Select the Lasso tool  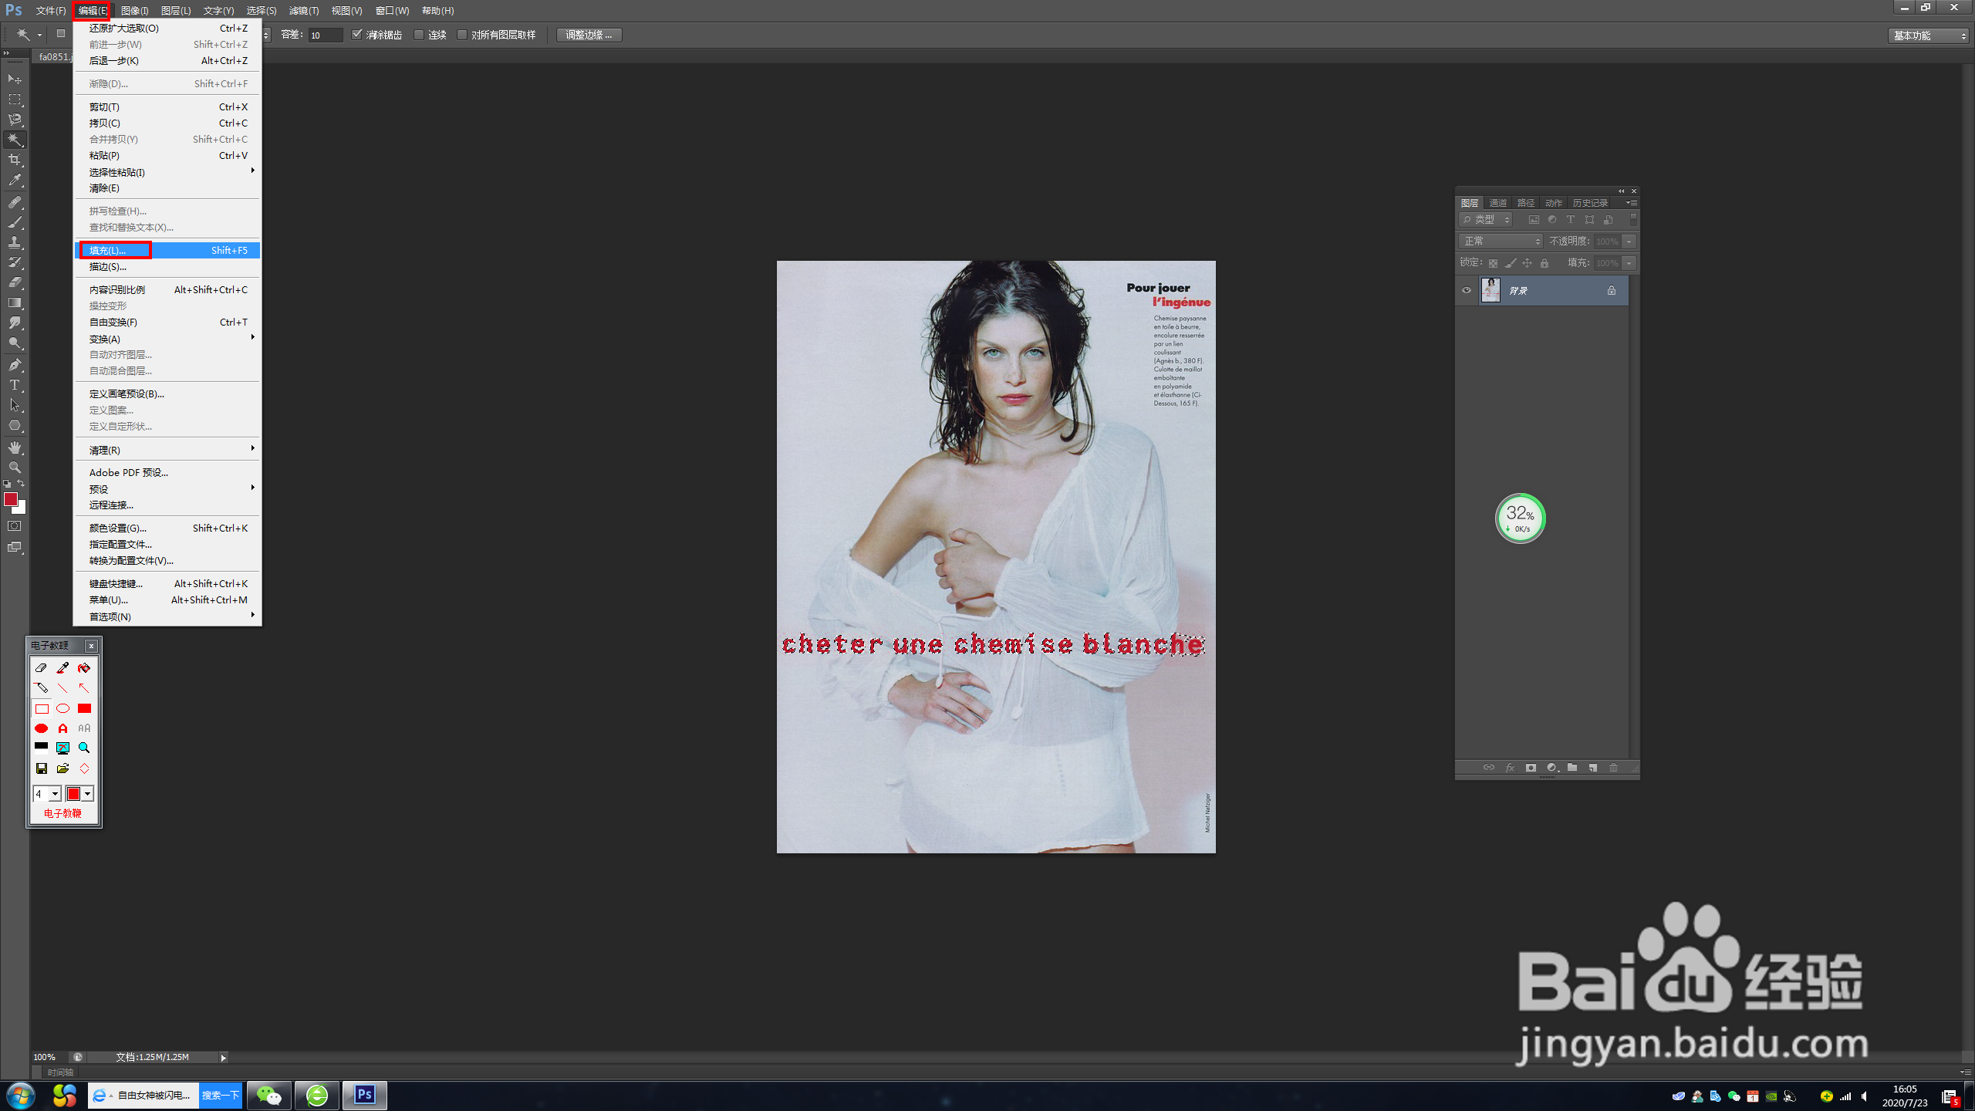click(x=15, y=120)
